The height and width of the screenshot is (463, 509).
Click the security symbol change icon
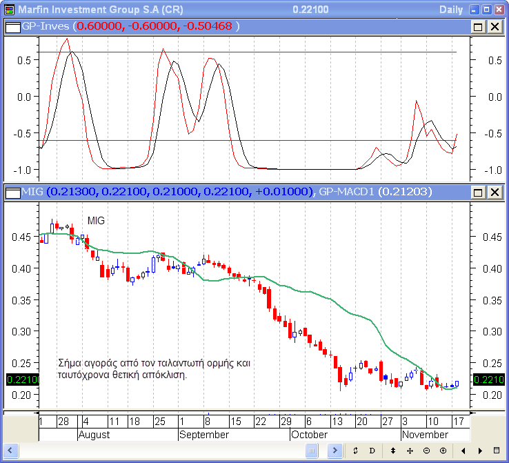355,451
